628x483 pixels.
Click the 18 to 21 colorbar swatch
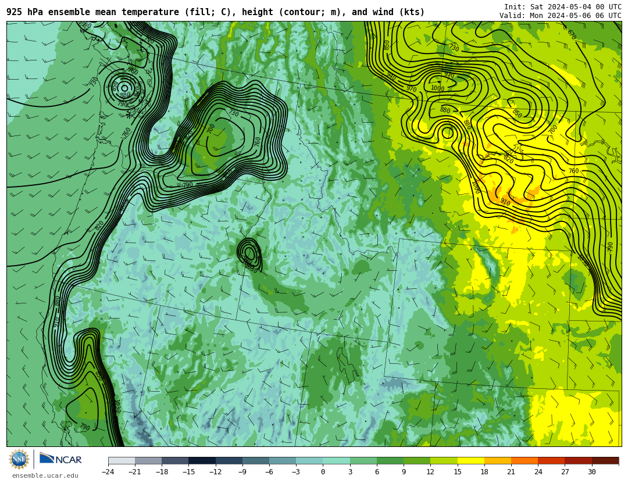[x=498, y=460]
